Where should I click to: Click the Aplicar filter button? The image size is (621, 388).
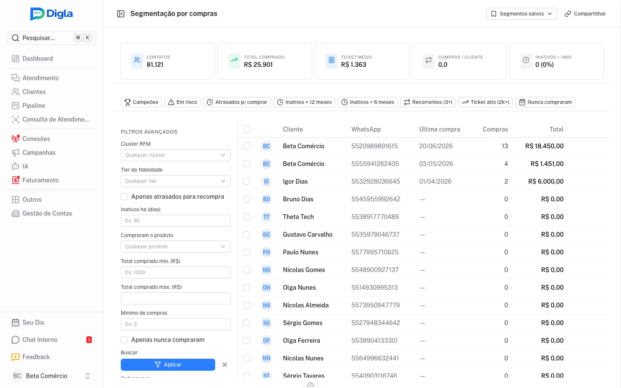pyautogui.click(x=168, y=365)
